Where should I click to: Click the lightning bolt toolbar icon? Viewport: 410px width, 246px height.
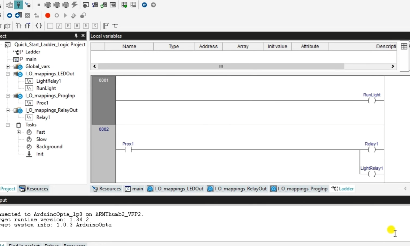tap(74, 5)
